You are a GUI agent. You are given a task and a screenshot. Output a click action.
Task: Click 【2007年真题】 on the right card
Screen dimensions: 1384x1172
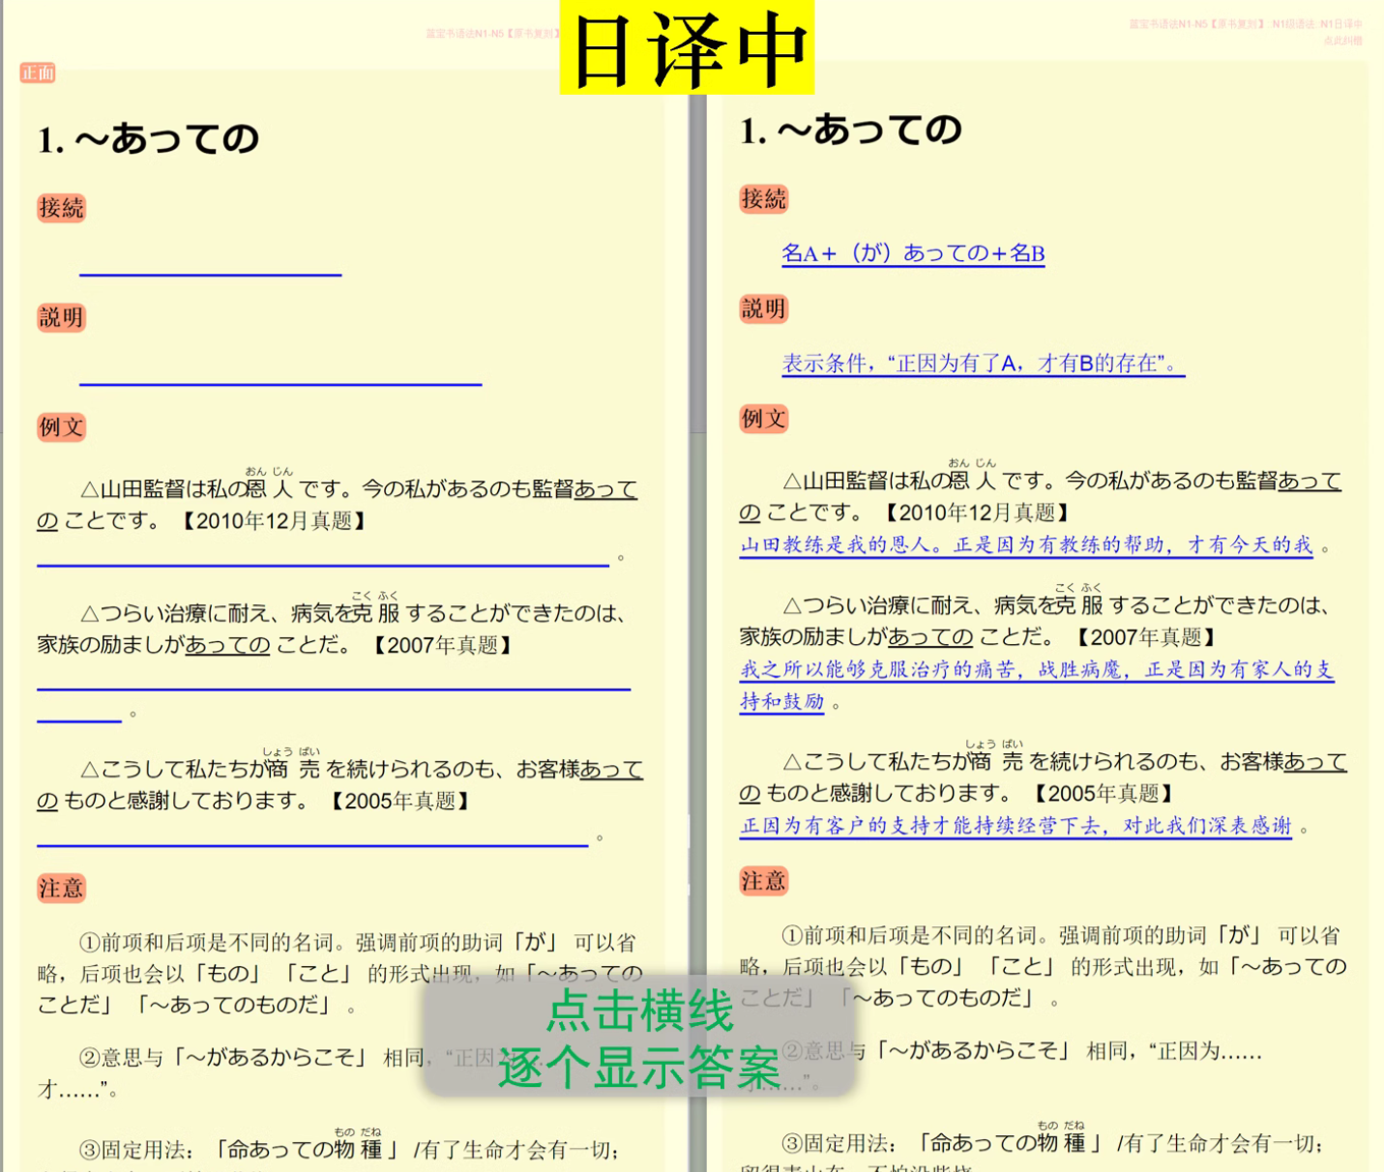1145,637
